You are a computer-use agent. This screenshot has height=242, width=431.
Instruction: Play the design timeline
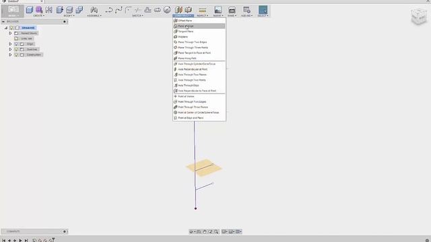click(x=20, y=241)
